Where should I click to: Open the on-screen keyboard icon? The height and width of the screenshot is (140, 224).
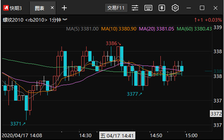coord(148,8)
